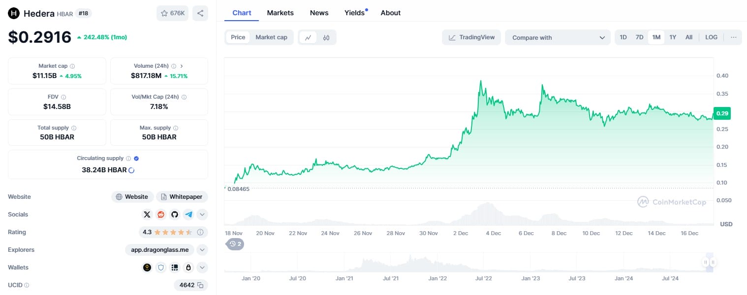Click the right handle of range slider
This screenshot has height=295, width=747.
pyautogui.click(x=713, y=263)
